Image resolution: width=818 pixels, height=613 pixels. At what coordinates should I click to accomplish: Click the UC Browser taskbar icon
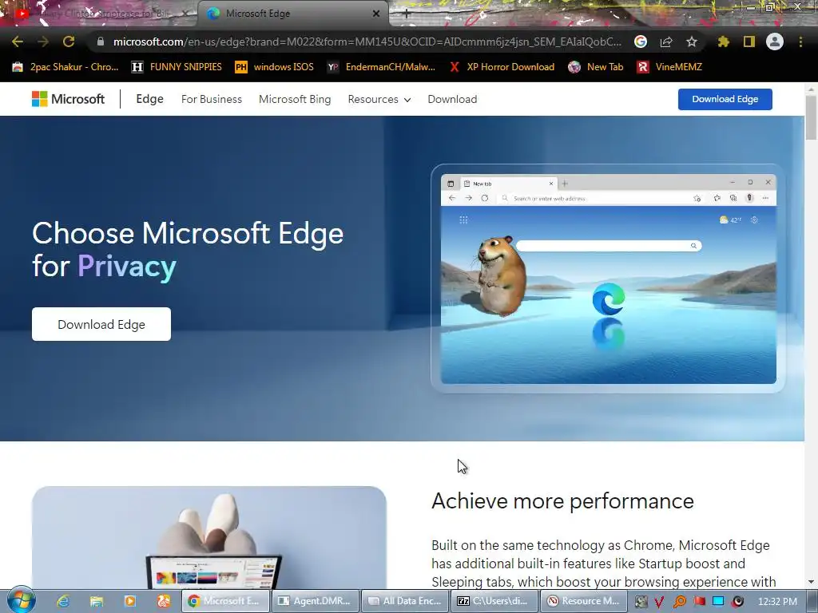(x=163, y=601)
